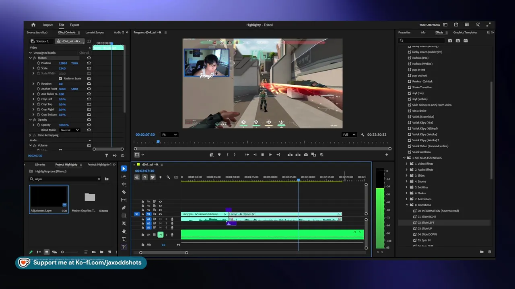Expand the 1. Video Effects bin
The height and width of the screenshot is (289, 515).
(x=407, y=164)
